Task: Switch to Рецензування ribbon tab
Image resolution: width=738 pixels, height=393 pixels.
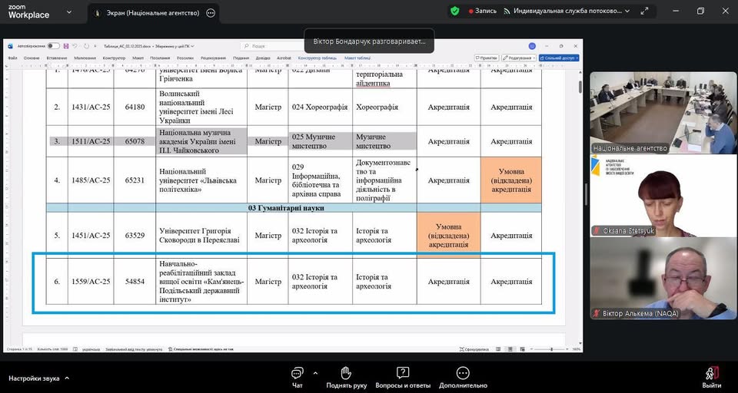Action: pos(212,58)
